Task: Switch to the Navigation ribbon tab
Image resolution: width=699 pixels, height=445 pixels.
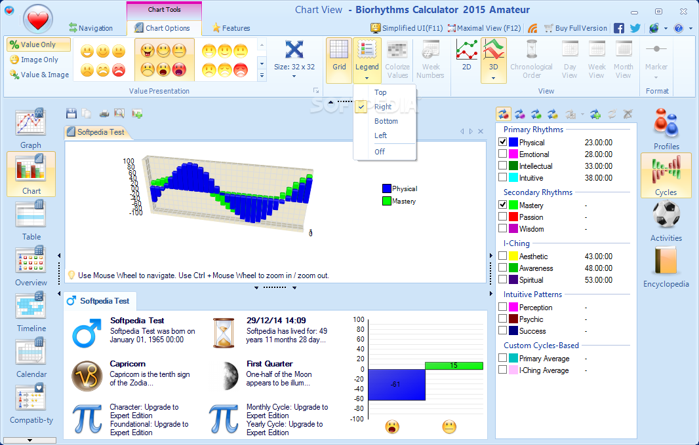Action: (91, 28)
